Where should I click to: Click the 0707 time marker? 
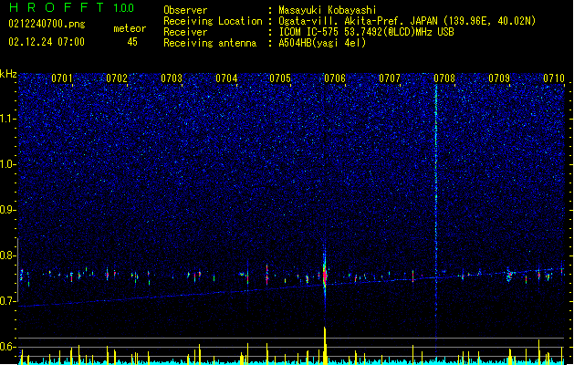[390, 78]
